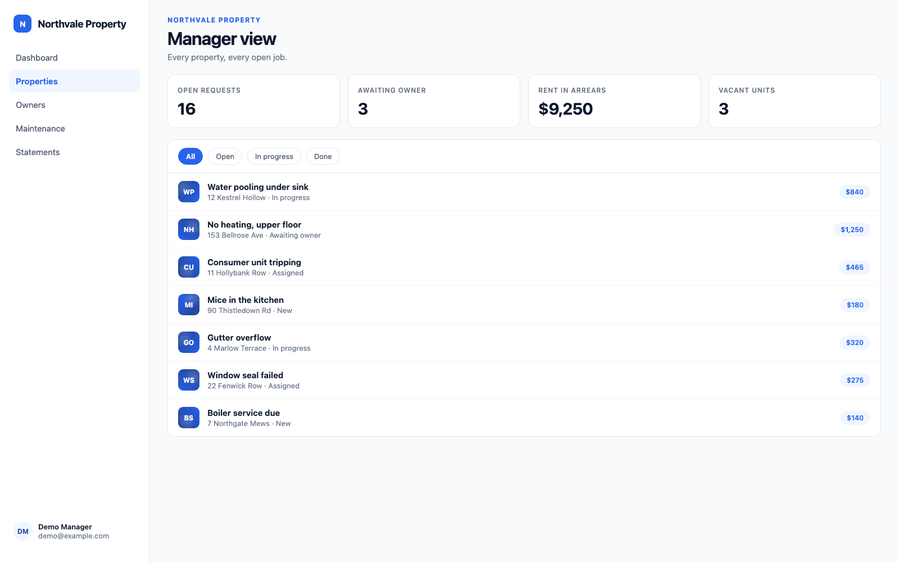Click 153 Bellrose Ave address line
Screen dimensions: 899x562
[x=264, y=235]
